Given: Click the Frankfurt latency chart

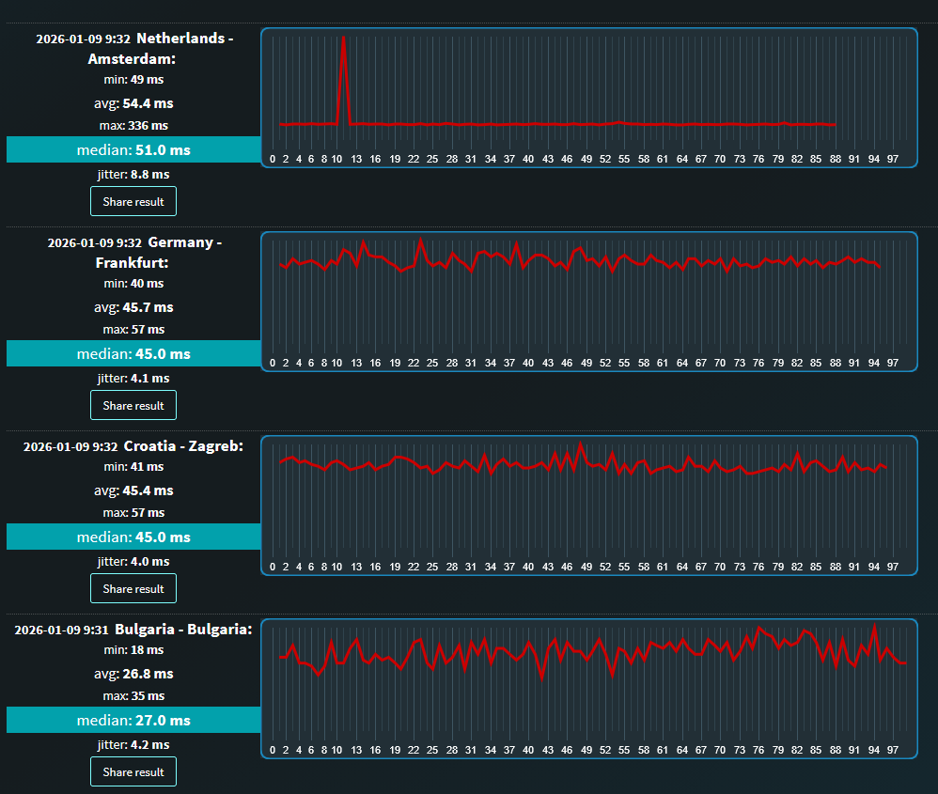Looking at the screenshot, I should point(589,302).
